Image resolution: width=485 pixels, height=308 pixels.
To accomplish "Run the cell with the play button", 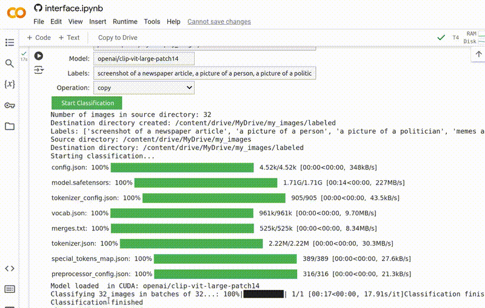I will (x=39, y=56).
